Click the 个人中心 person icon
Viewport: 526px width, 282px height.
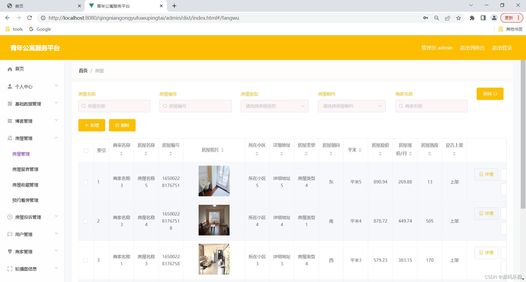click(x=10, y=87)
